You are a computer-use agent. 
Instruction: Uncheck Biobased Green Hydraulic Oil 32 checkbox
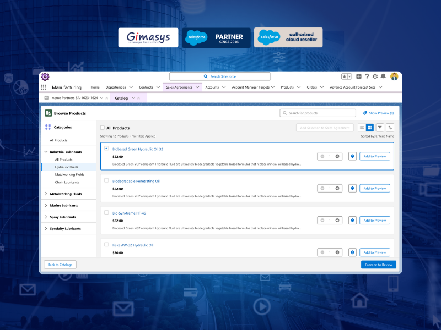click(x=106, y=148)
